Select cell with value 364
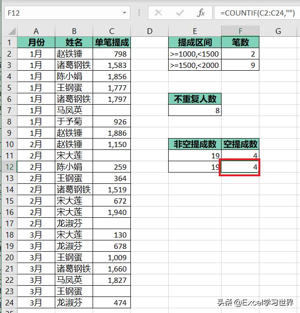Image resolution: width=300 pixels, height=313 pixels. (x=111, y=178)
